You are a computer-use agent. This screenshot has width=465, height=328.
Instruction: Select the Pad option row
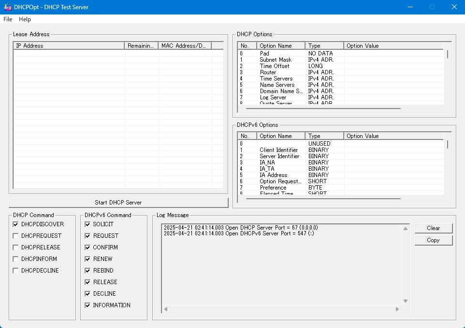pyautogui.click(x=341, y=54)
